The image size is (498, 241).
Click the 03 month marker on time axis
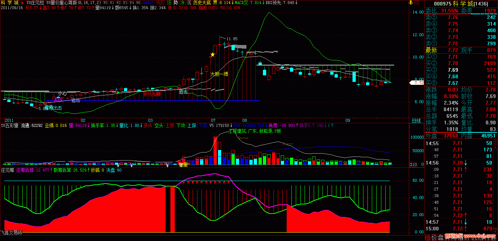(x=150, y=120)
